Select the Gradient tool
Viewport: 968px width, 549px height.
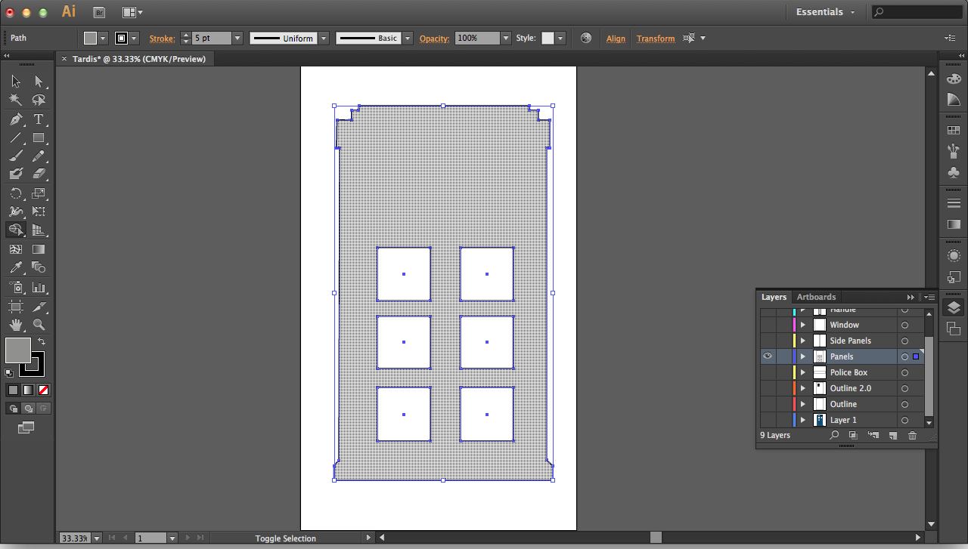(39, 249)
